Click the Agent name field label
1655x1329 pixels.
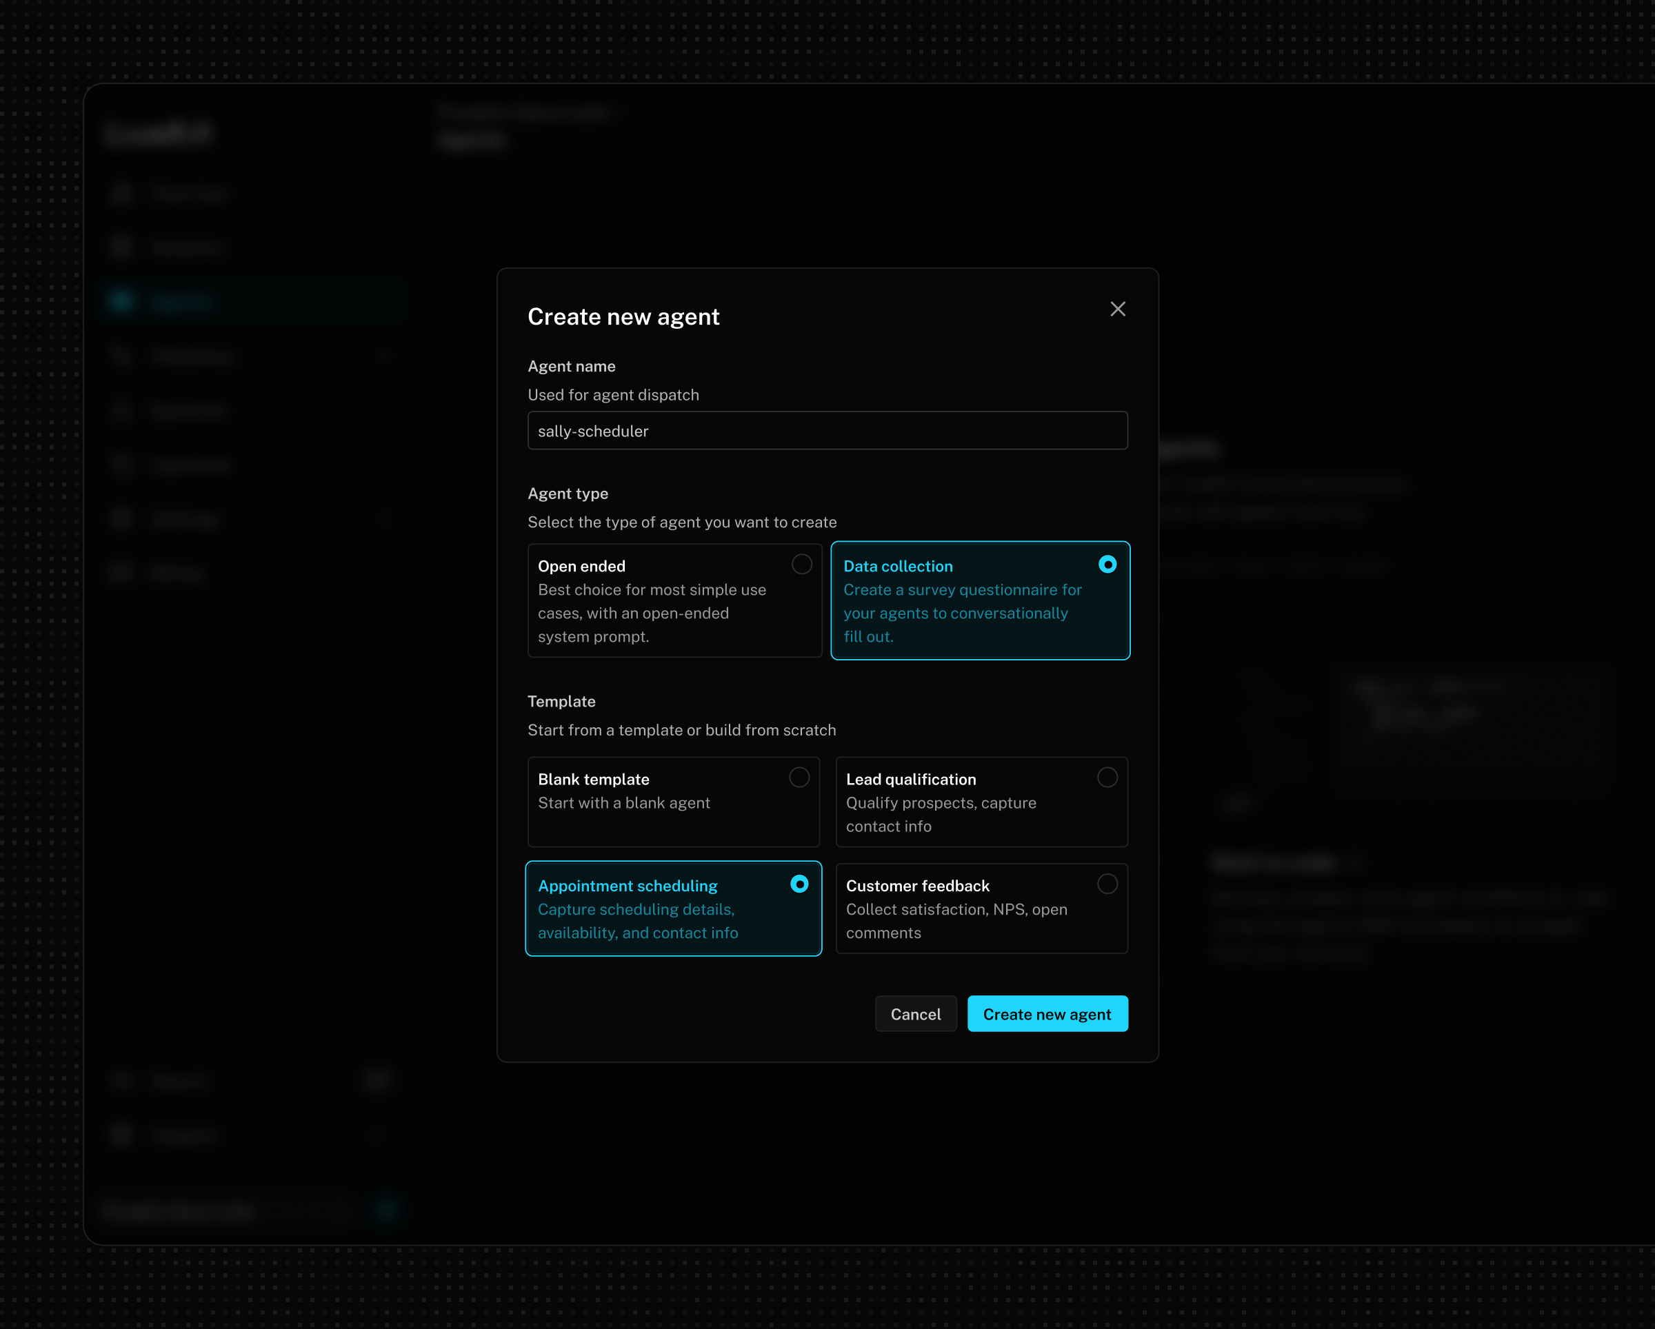(571, 366)
